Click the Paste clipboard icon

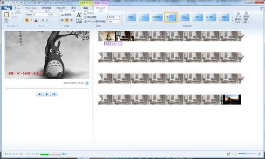point(7,15)
